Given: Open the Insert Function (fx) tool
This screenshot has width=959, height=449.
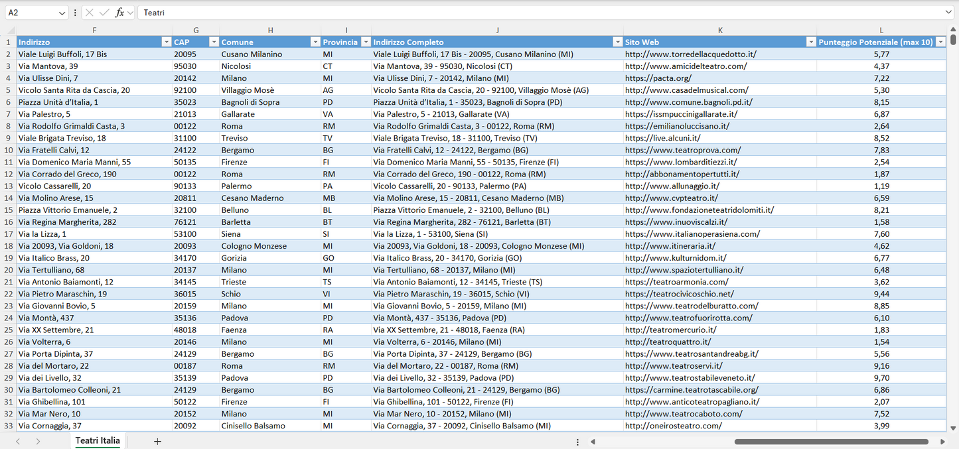Looking at the screenshot, I should [x=120, y=12].
